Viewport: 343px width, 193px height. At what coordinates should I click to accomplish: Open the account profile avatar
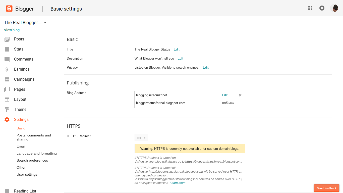(x=334, y=8)
